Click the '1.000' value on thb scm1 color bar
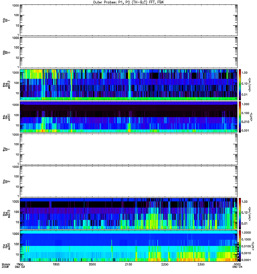Image resolution: width=257 pixels, height=274 pixels. [245, 104]
